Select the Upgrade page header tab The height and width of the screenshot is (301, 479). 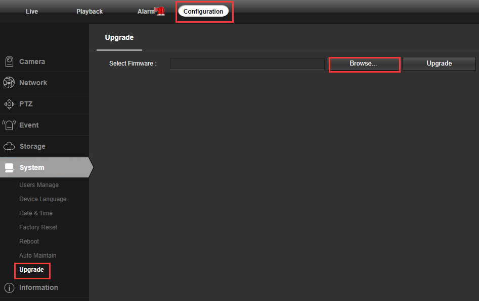(x=119, y=37)
